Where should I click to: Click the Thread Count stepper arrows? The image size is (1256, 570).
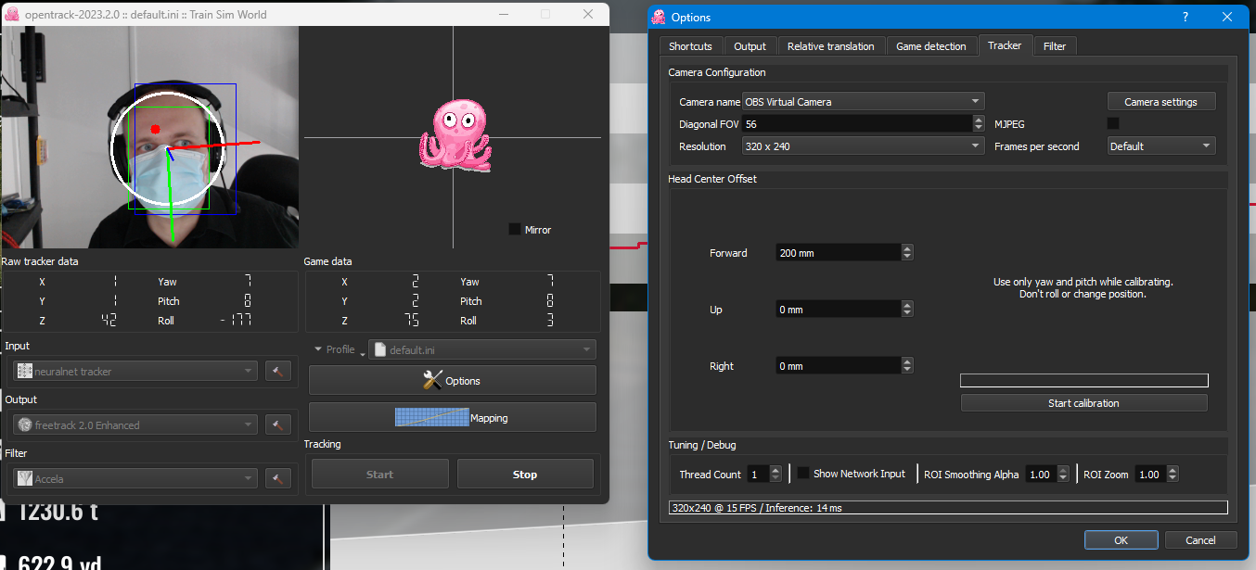pos(777,474)
